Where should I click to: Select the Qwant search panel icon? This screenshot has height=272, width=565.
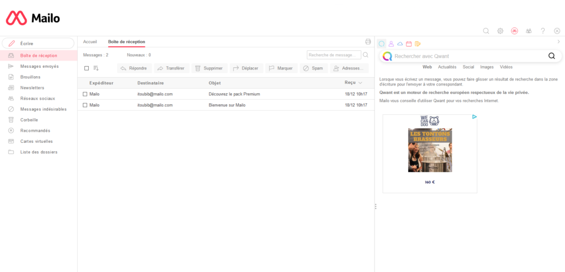(x=382, y=44)
